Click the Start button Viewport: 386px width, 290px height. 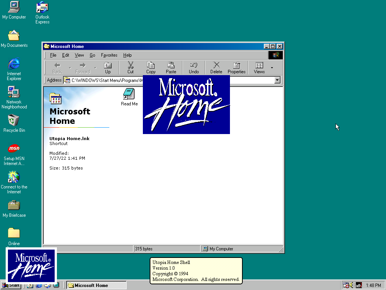pos(11,285)
